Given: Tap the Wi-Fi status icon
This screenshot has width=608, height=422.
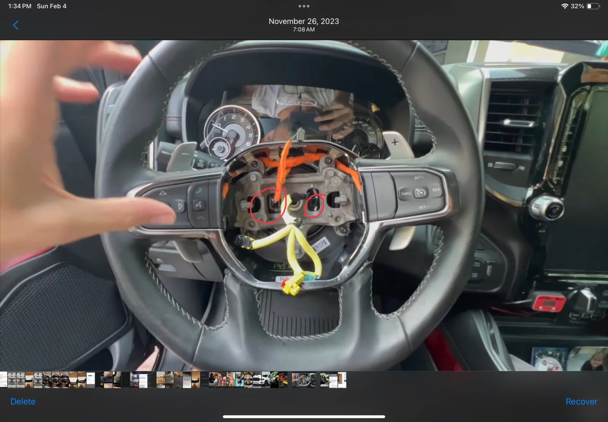Looking at the screenshot, I should click(x=565, y=6).
